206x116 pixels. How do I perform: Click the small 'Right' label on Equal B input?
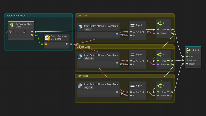[x=125, y=94]
